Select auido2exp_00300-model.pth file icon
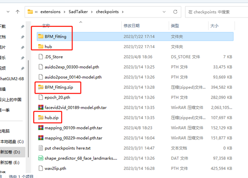This screenshot has width=248, height=178. (x=41, y=67)
